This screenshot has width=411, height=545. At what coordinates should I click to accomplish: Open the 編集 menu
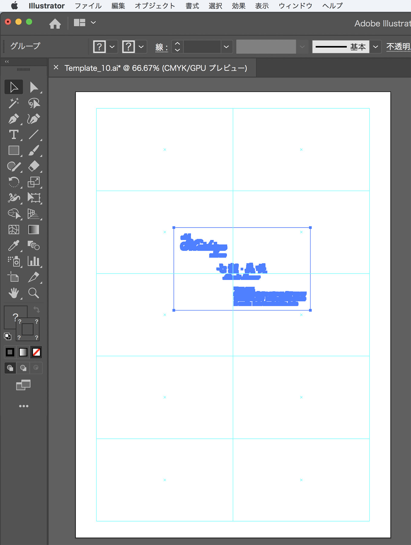pos(118,6)
